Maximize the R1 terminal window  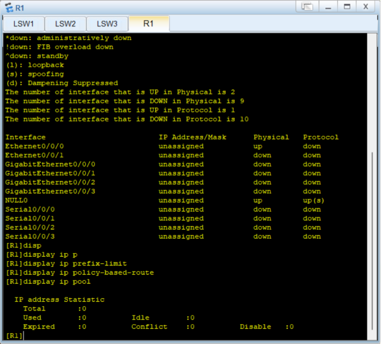(x=347, y=6)
